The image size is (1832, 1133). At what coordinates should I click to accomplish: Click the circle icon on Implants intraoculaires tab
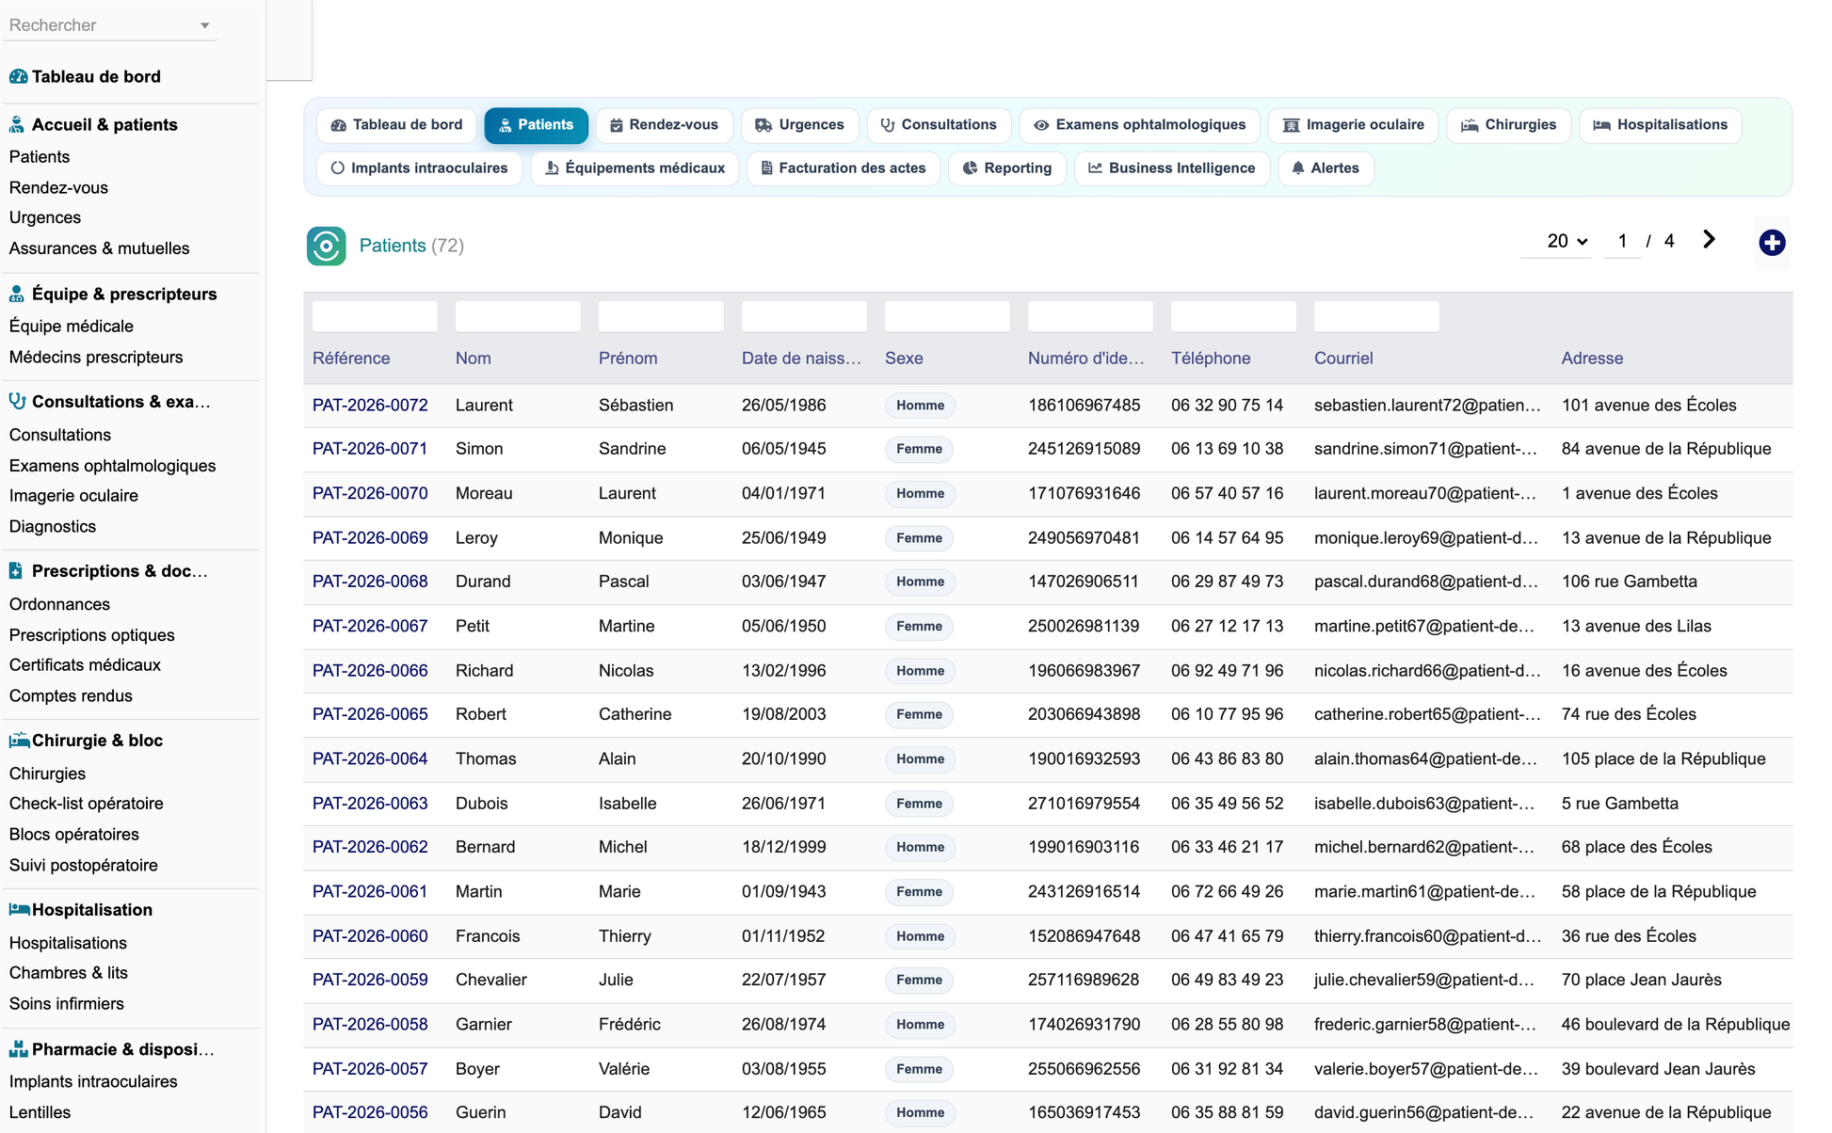[x=338, y=168]
